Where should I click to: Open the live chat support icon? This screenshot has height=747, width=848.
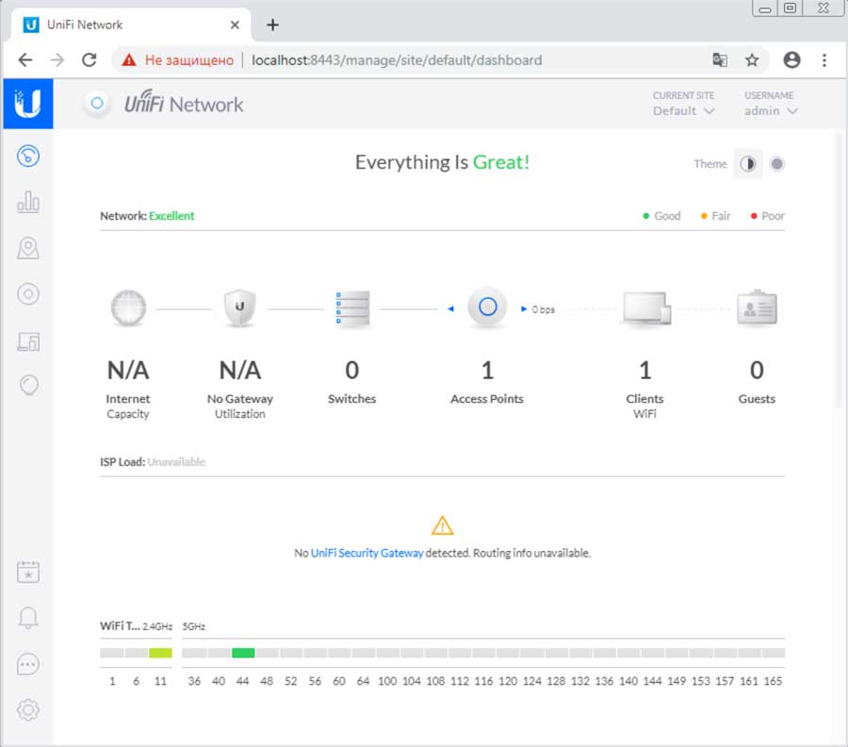click(28, 664)
